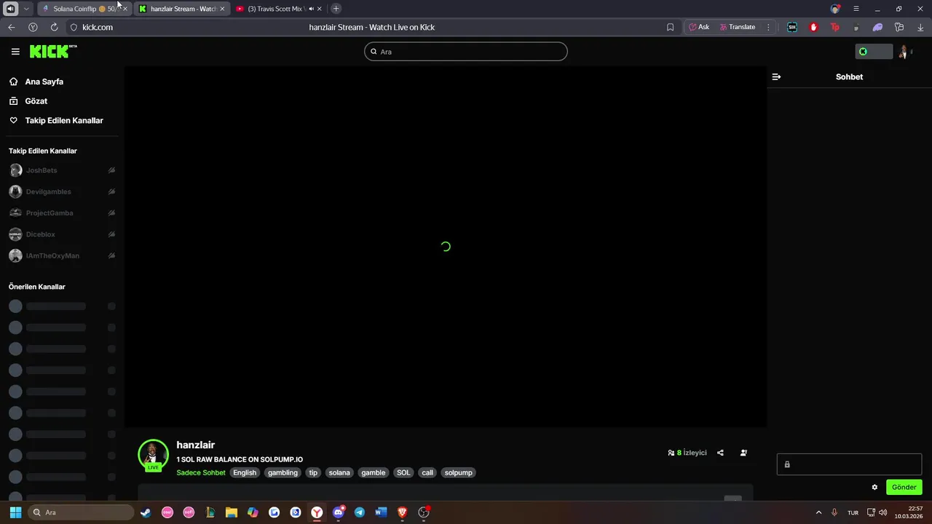The width and height of the screenshot is (932, 524).
Task: Show hidden system tray icons
Action: 818,512
